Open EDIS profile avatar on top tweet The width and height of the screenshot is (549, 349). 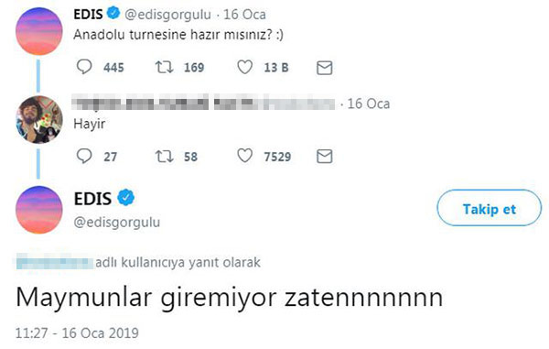[x=38, y=31]
